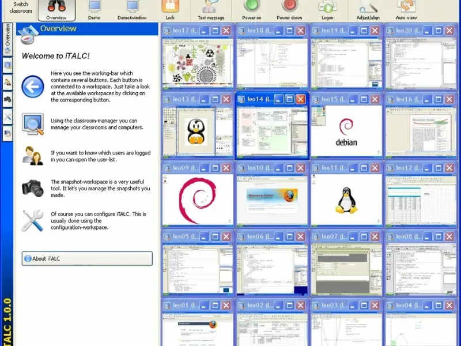Click the red Power down button
This screenshot has width=461, height=346.
(x=289, y=10)
